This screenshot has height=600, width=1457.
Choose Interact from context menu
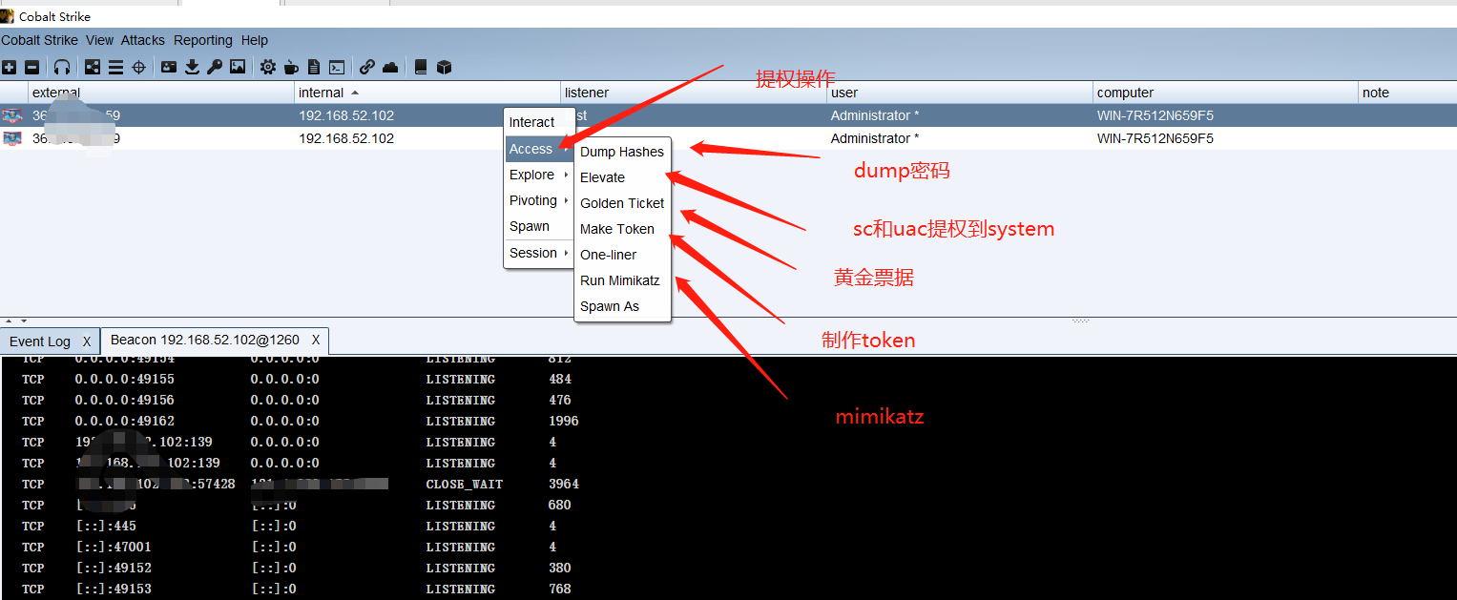click(x=539, y=122)
